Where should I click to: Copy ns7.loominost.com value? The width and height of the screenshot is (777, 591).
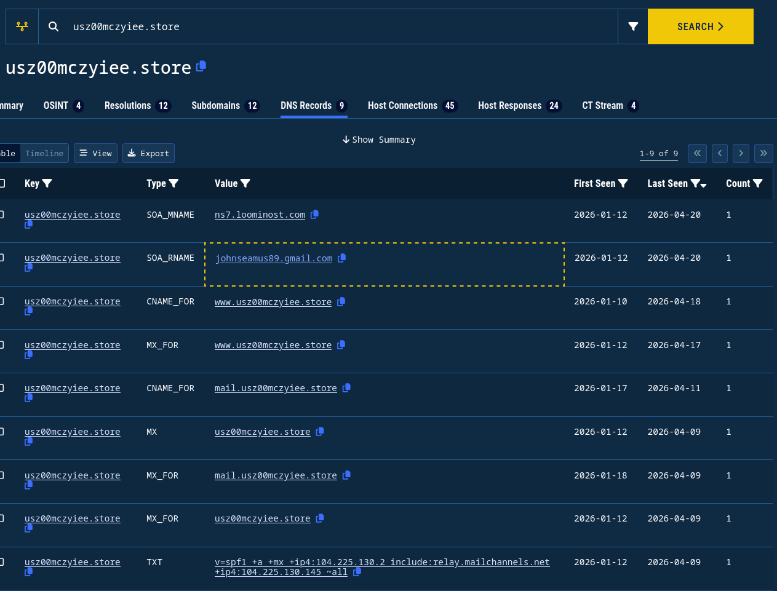coord(314,215)
